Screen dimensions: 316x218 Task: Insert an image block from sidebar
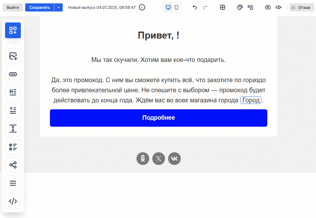click(x=13, y=56)
